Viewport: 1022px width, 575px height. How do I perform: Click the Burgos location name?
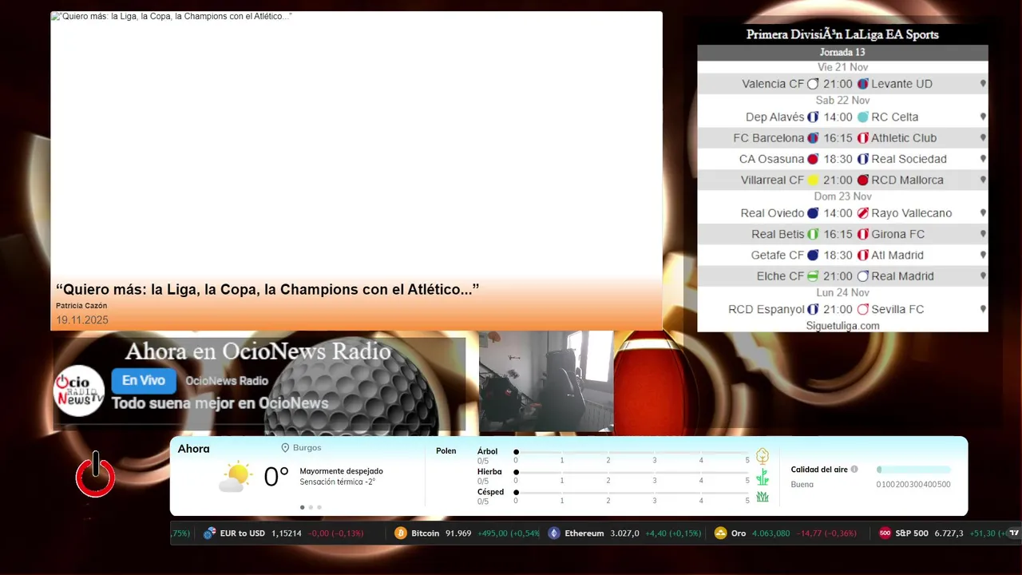pyautogui.click(x=307, y=448)
